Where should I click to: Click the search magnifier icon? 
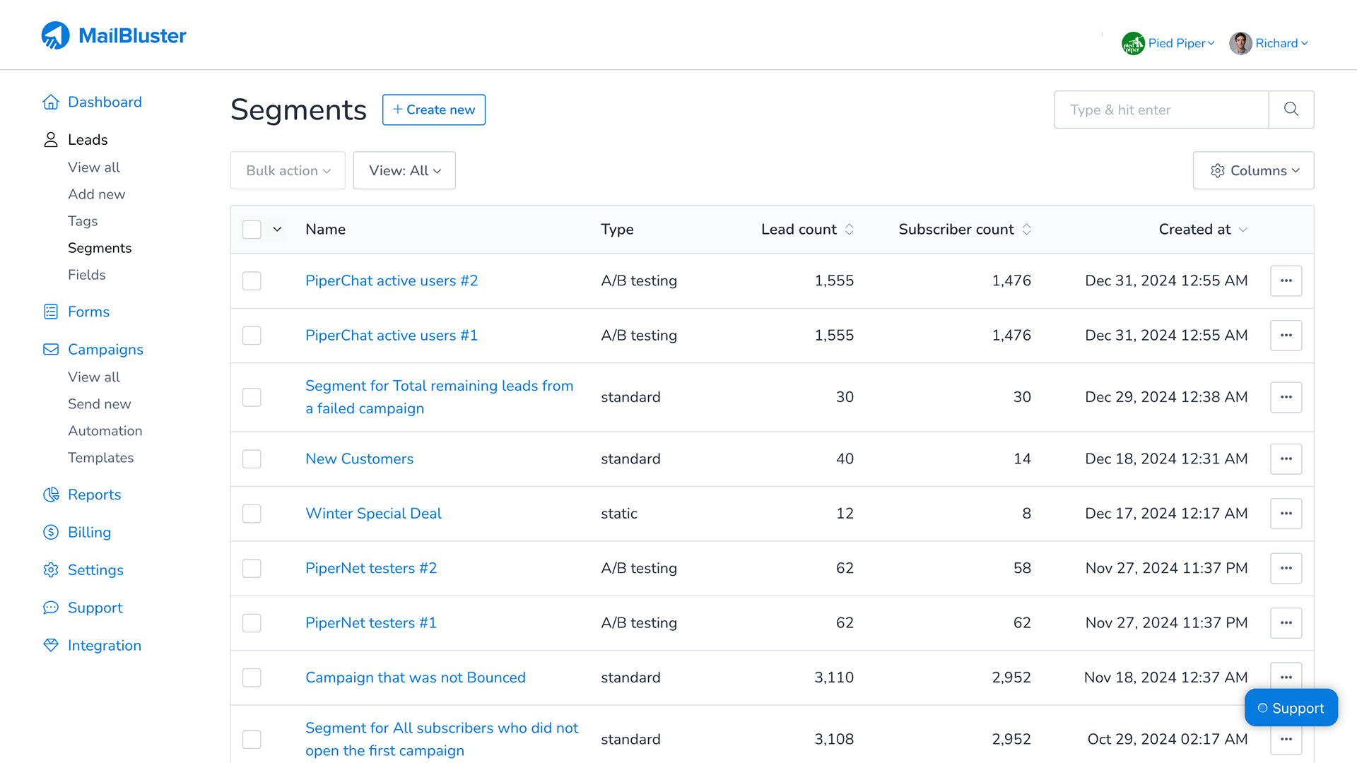[x=1291, y=110]
